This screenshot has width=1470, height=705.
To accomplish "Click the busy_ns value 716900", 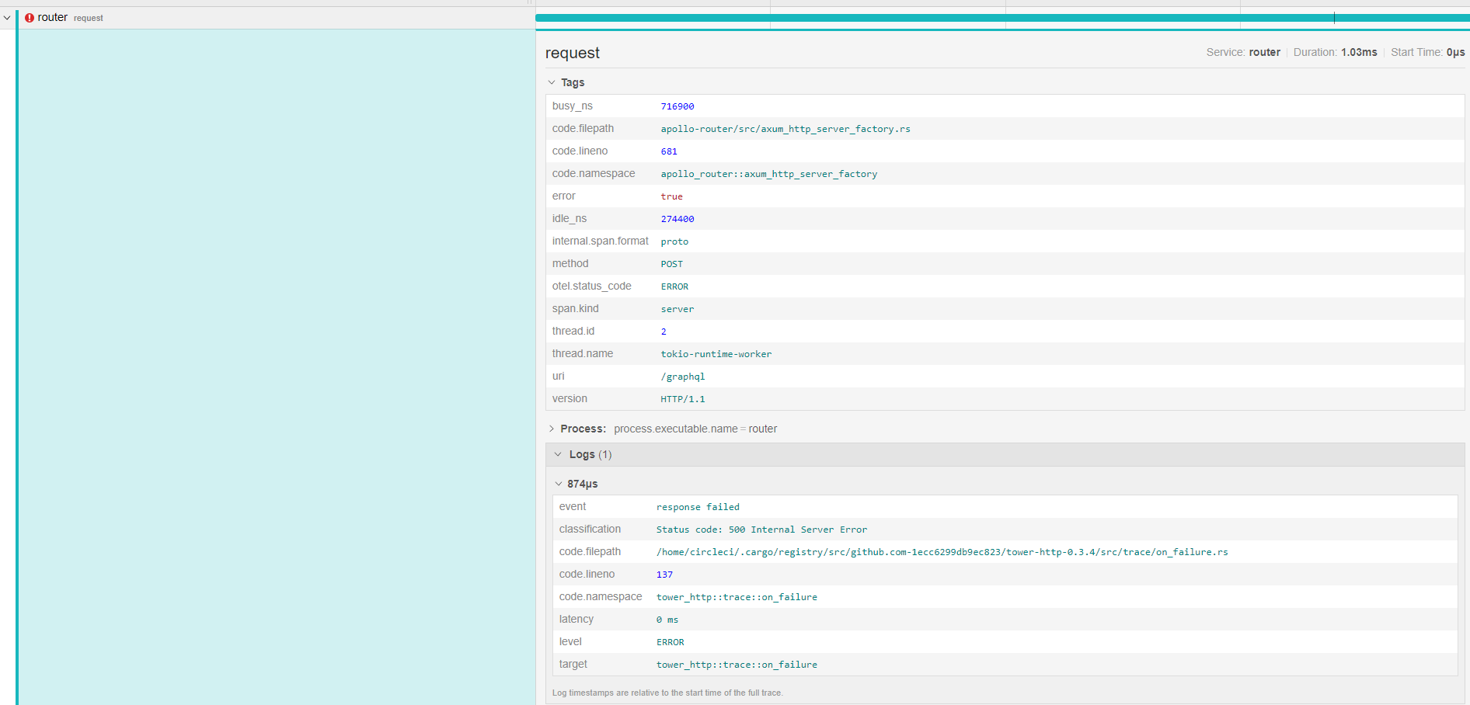I will 678,106.
